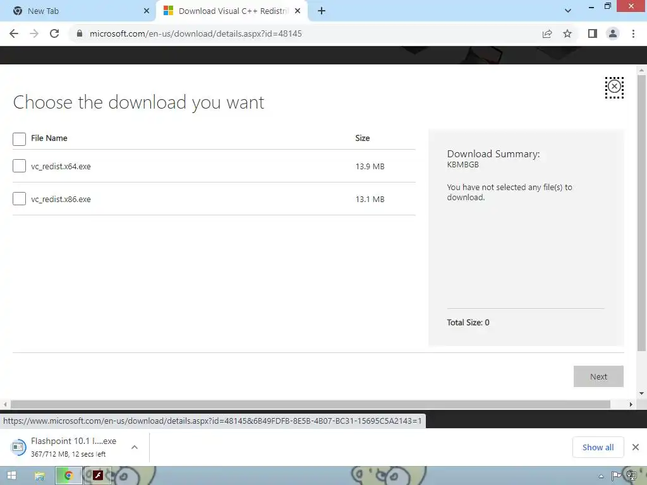This screenshot has height=485, width=647.
Task: Close the New Tab tab
Action: pos(147,11)
